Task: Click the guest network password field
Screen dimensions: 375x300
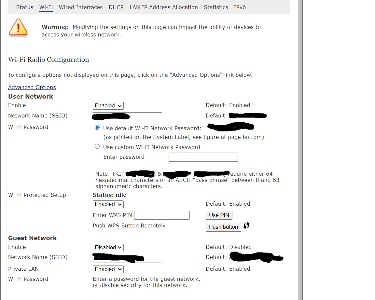Action: click(x=127, y=295)
